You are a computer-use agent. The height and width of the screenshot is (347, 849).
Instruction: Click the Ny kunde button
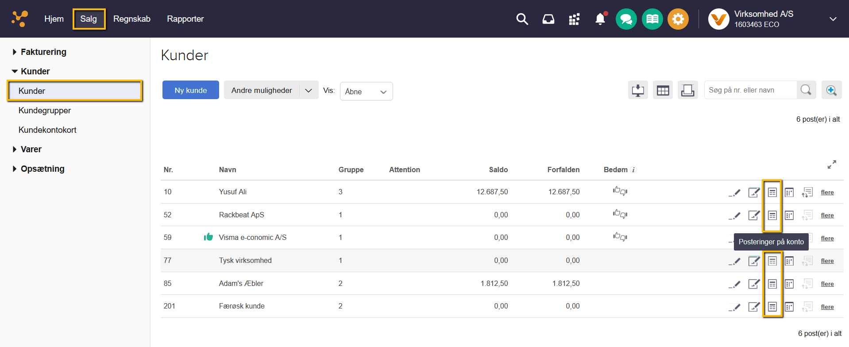[x=190, y=90]
